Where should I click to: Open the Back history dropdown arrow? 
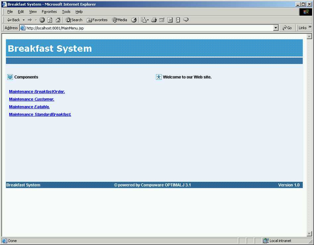pos(24,20)
